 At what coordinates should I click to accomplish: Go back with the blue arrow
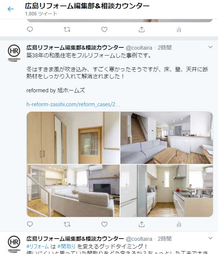(x=11, y=9)
